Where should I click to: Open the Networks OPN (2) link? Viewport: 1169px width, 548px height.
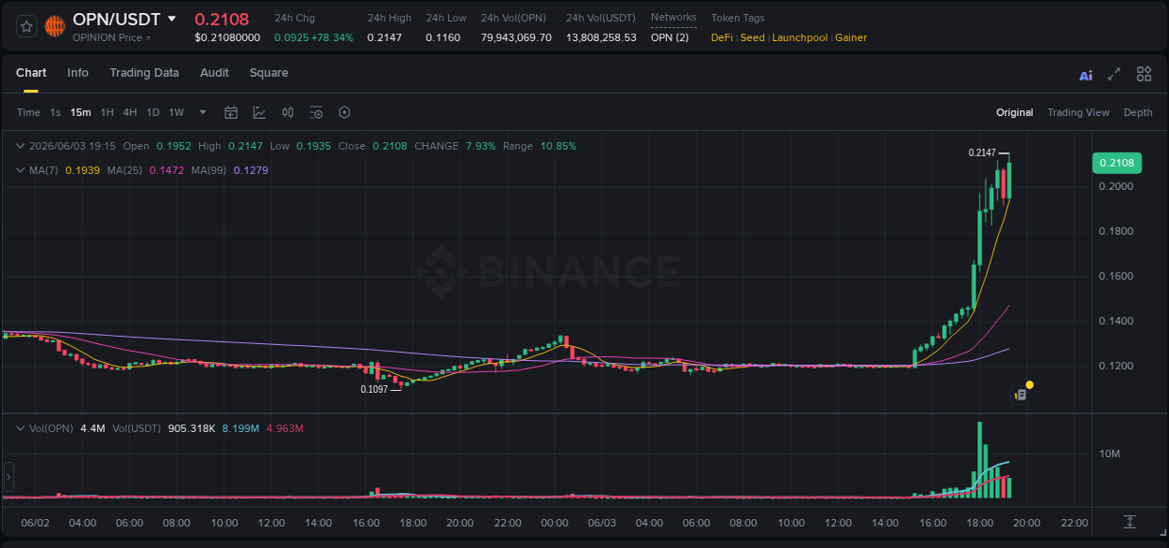coord(670,37)
